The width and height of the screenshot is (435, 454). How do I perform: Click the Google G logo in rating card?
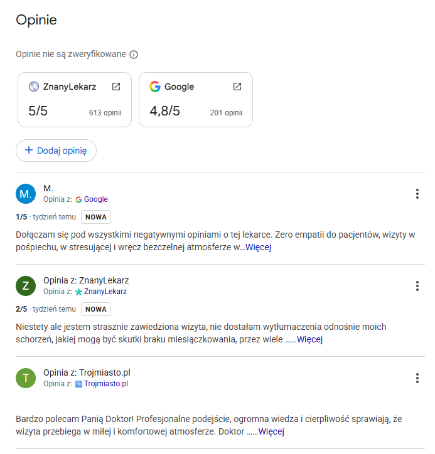(155, 87)
